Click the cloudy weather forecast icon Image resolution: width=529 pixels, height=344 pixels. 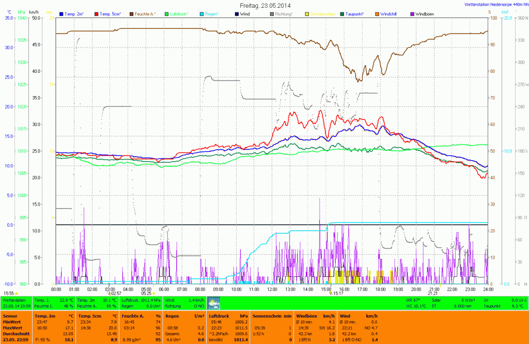tap(213, 303)
